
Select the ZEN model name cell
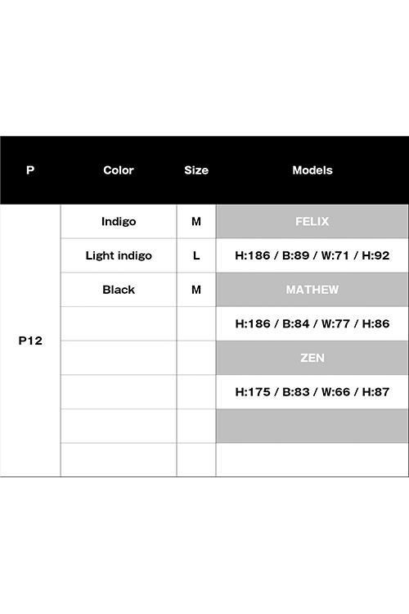click(312, 358)
